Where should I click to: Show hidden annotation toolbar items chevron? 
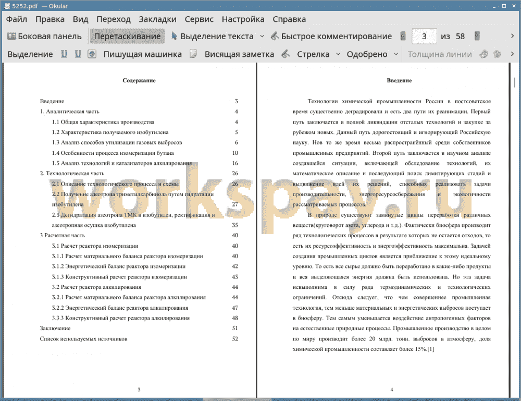click(x=512, y=54)
